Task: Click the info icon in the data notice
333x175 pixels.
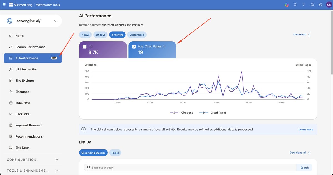Action: [83, 129]
